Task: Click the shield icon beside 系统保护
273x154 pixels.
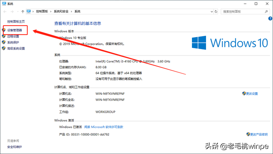Action: pyautogui.click(x=4, y=42)
